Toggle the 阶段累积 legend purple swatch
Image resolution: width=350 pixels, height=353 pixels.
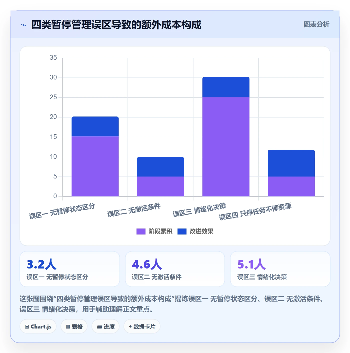141,231
